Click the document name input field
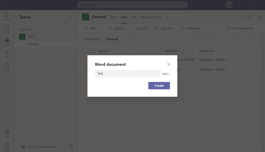 pyautogui.click(x=128, y=73)
